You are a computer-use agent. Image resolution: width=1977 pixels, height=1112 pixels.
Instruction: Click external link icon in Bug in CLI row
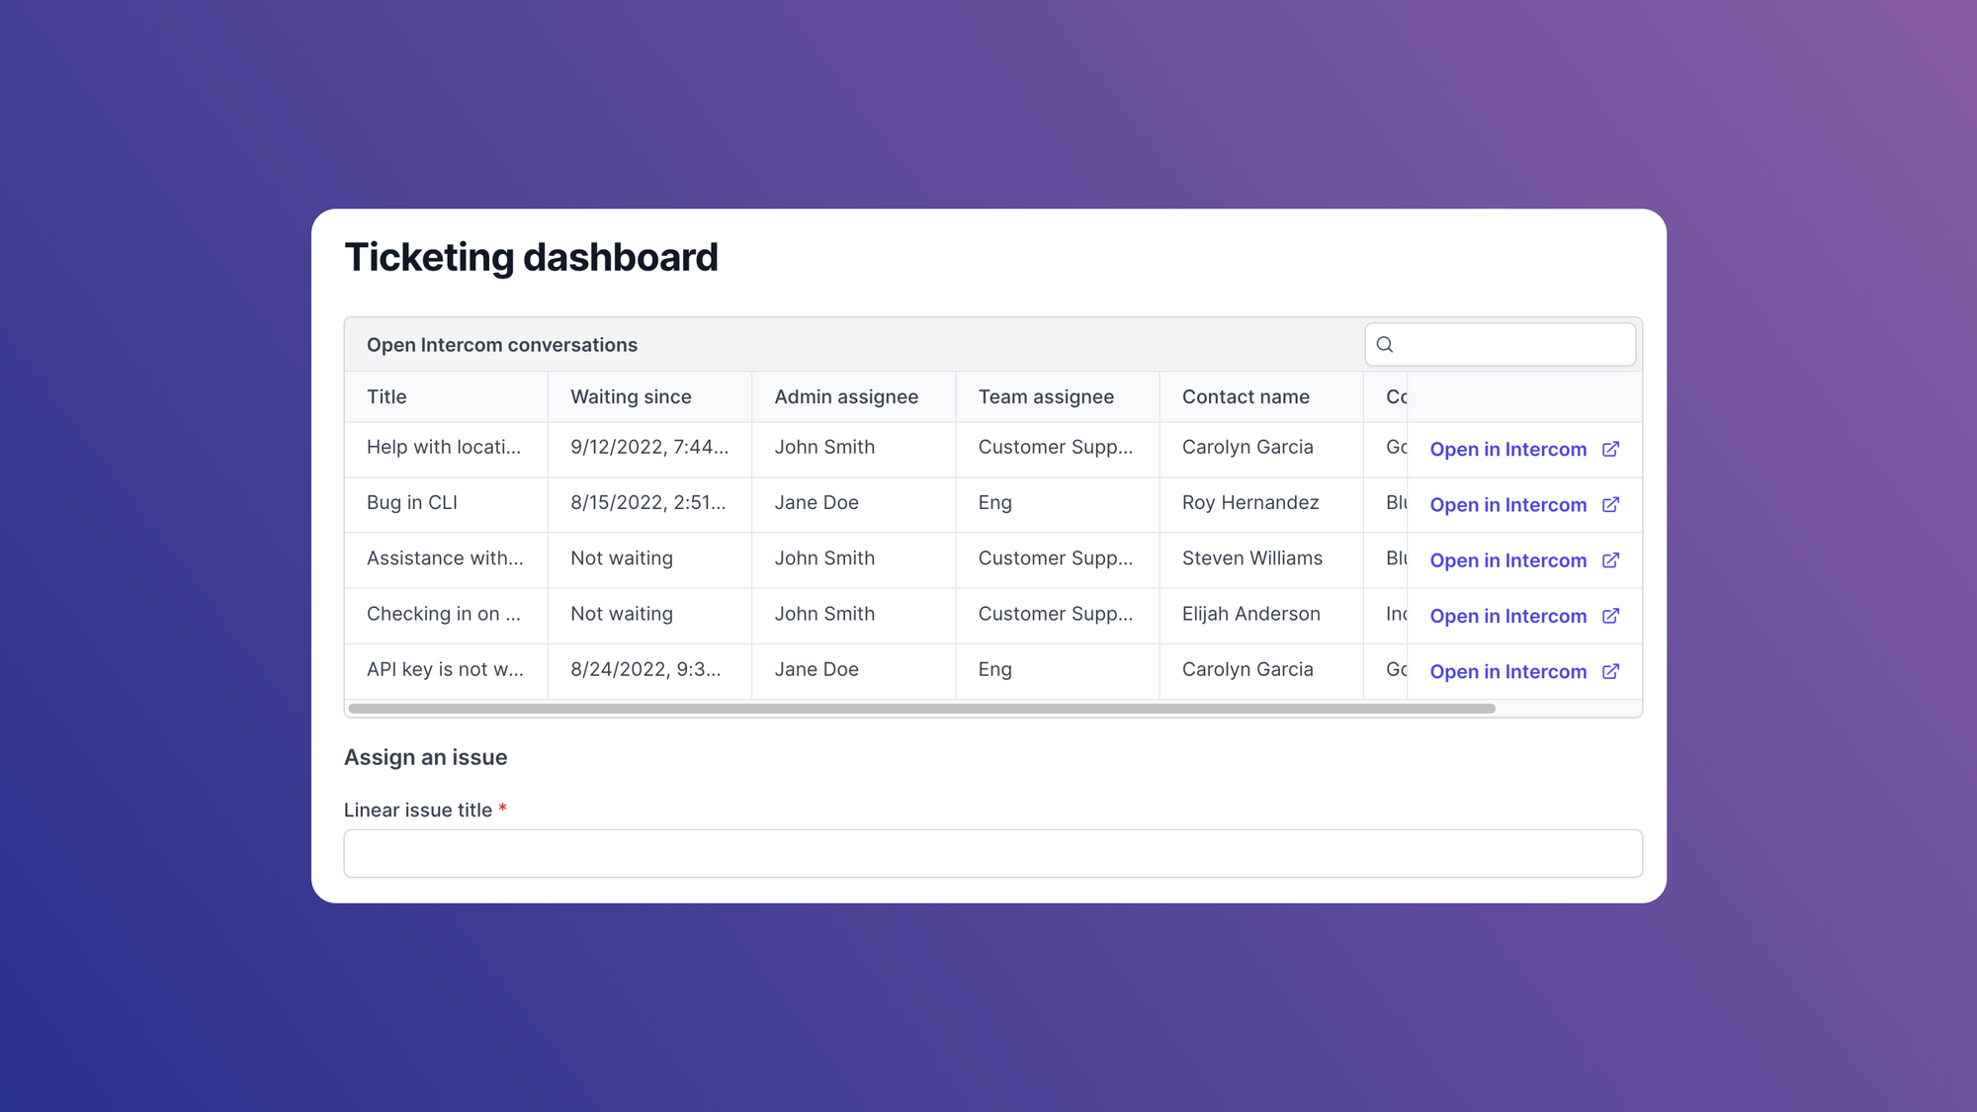(1610, 504)
